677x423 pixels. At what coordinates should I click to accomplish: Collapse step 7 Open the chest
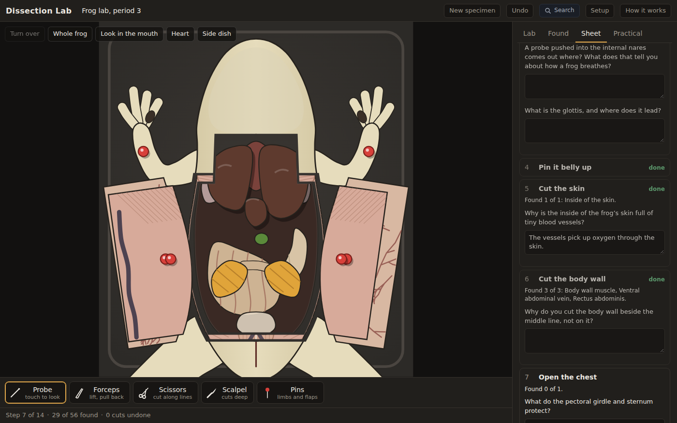pos(594,377)
